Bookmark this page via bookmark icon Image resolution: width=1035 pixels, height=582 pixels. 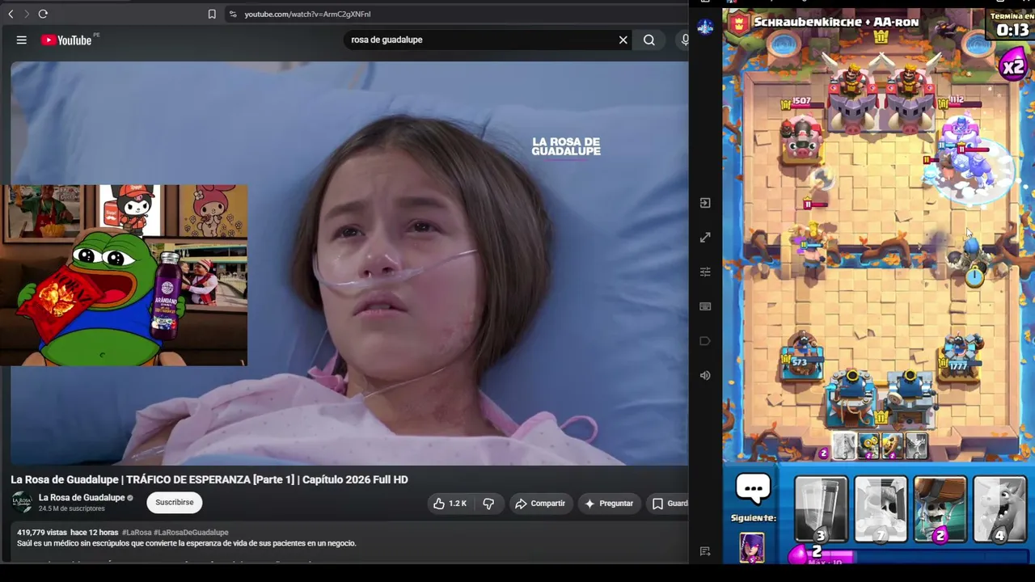212,14
